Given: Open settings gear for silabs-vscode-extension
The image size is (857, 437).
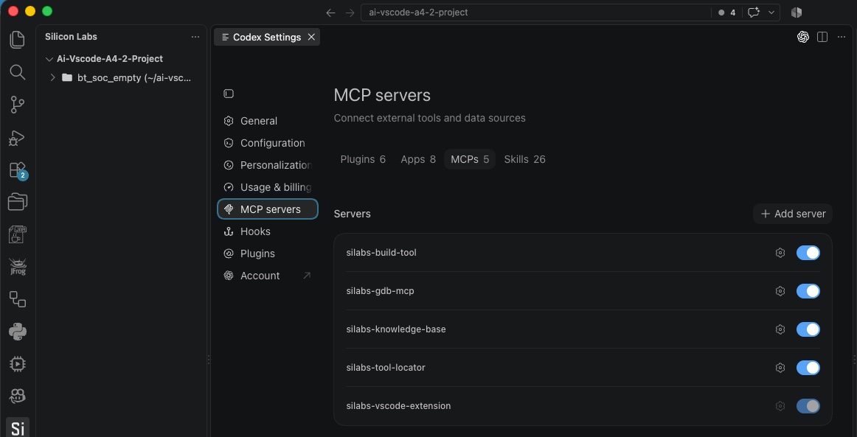Looking at the screenshot, I should pos(780,406).
